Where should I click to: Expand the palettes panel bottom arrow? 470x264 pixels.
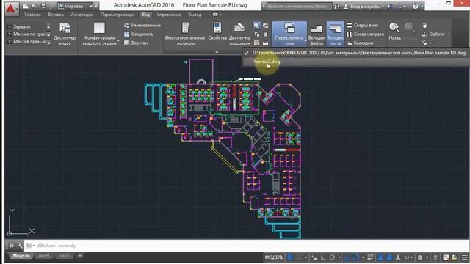coord(217,52)
